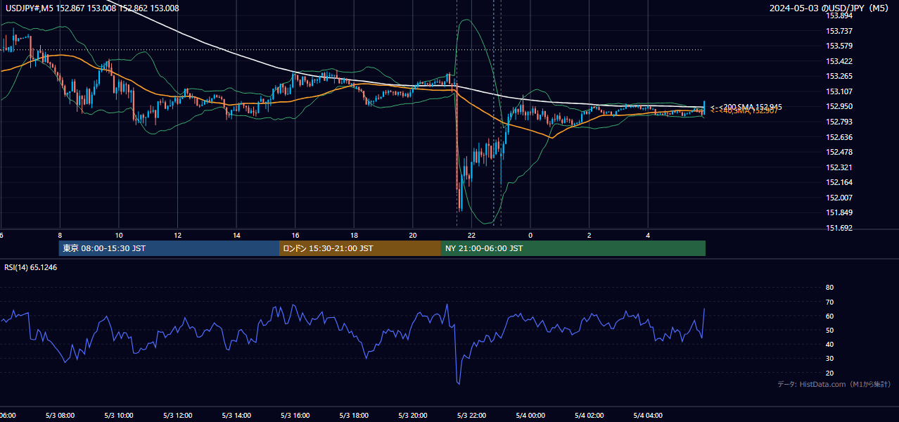Click RSI scale value 70
The image size is (899, 422).
coord(829,302)
